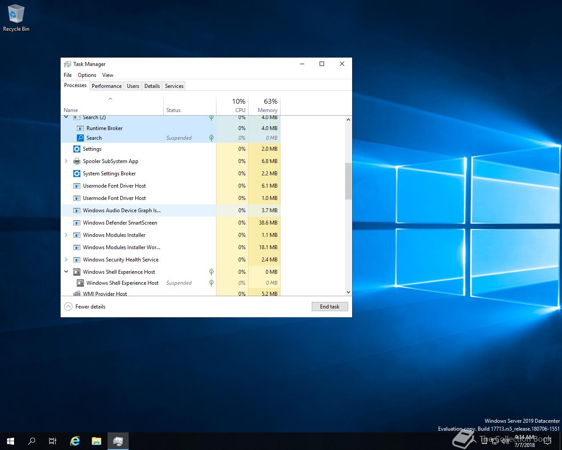Viewport: 562px width, 450px height.
Task: Open Task View from the taskbar
Action: 53,441
